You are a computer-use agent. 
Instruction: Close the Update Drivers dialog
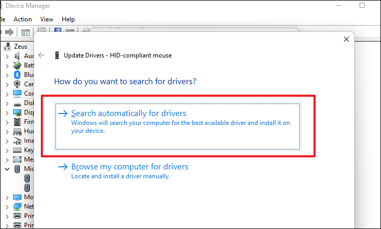click(x=346, y=39)
